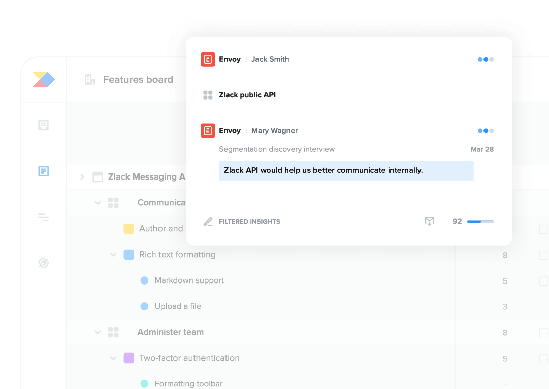
Task: Expand the Zlack Messaging row chevron
Action: point(82,177)
